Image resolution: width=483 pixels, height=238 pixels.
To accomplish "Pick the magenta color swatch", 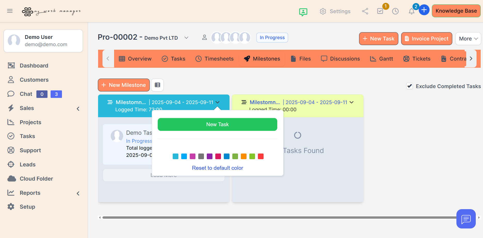I will pos(193,156).
